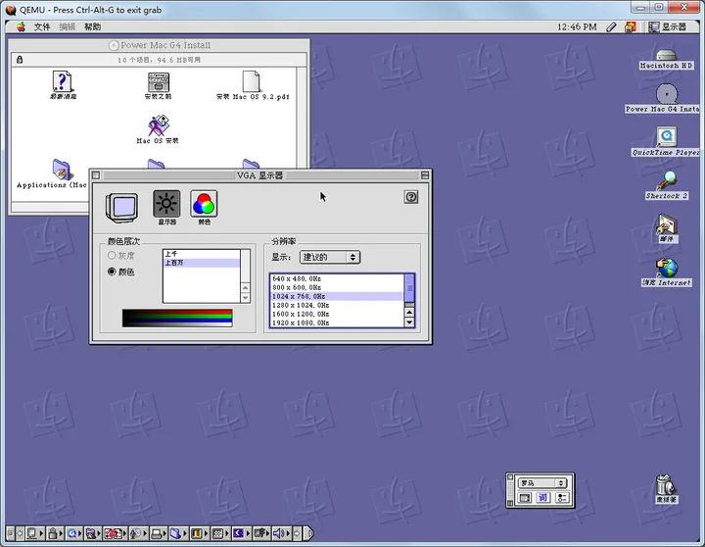Open the Macintosh HD desktop icon
This screenshot has width=705, height=547.
point(666,59)
